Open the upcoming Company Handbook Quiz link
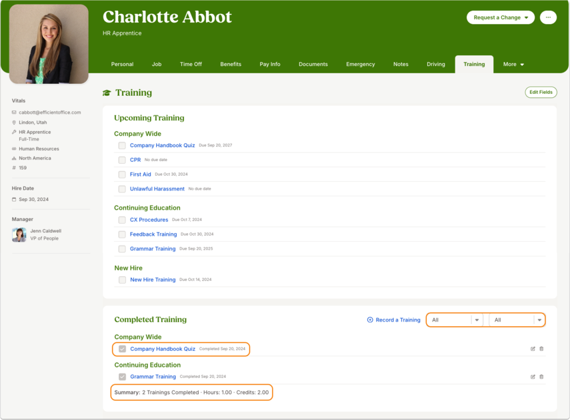Image resolution: width=570 pixels, height=420 pixels. [x=163, y=145]
